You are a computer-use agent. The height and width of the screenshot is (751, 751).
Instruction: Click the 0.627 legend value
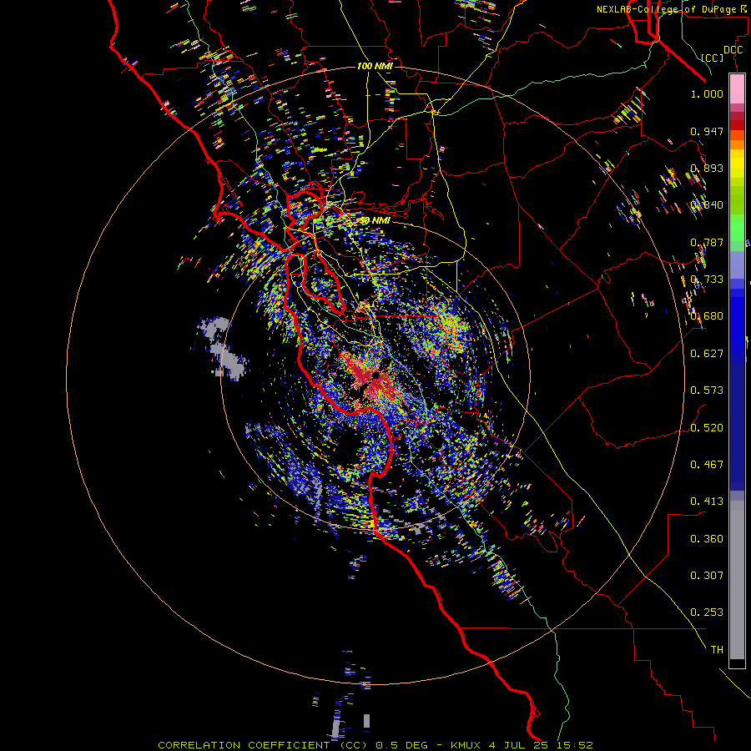click(x=707, y=354)
